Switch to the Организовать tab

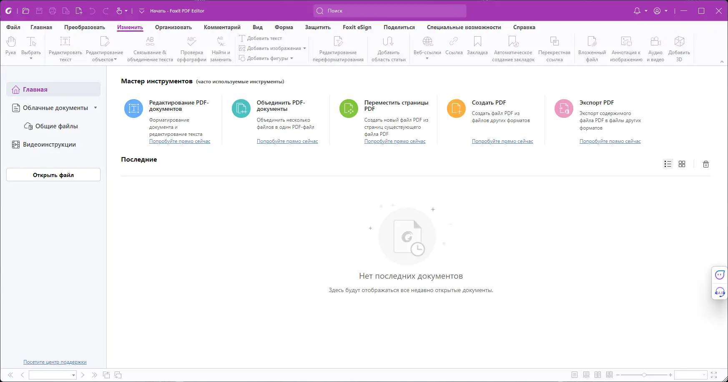173,27
